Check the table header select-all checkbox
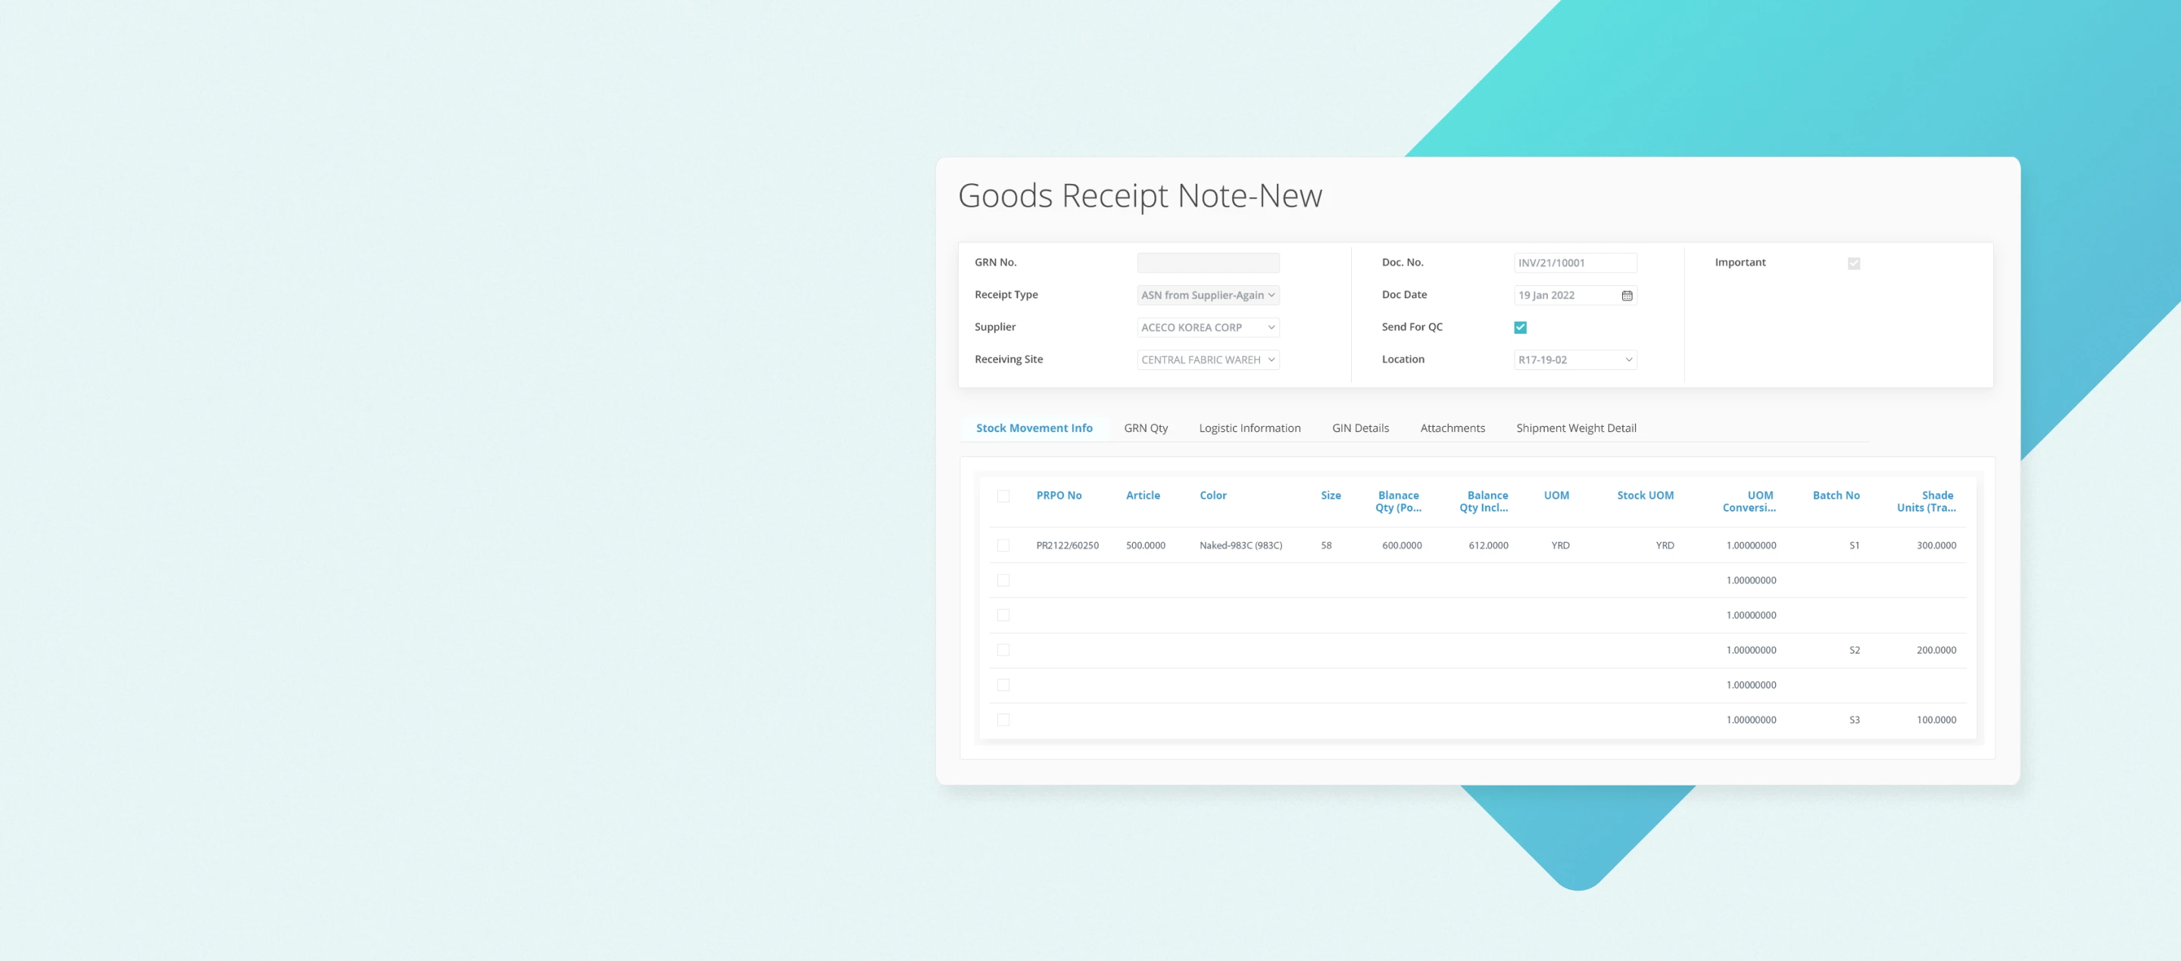Image resolution: width=2181 pixels, height=961 pixels. click(1003, 496)
